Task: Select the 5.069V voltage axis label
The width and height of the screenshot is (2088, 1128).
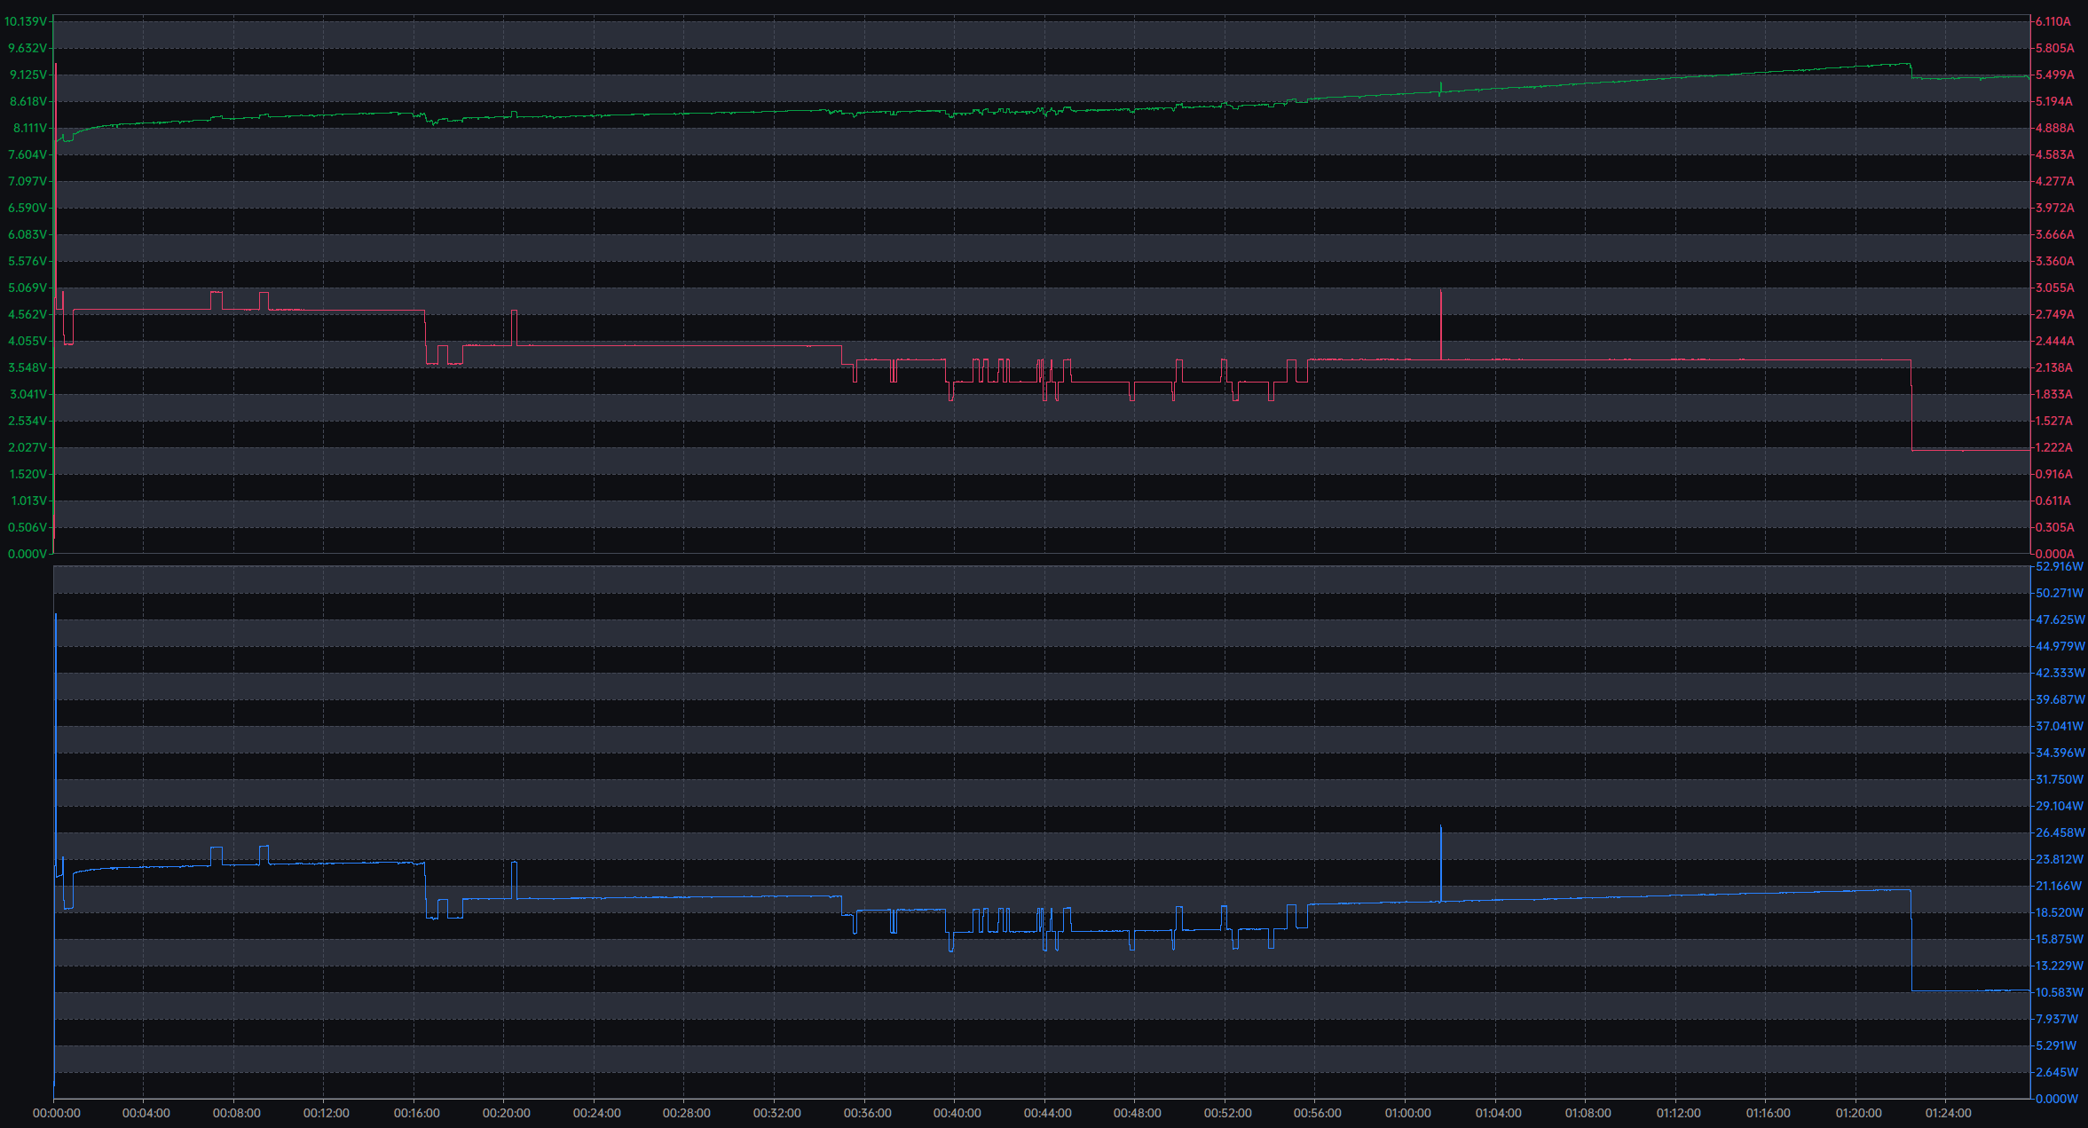Action: 27,288
